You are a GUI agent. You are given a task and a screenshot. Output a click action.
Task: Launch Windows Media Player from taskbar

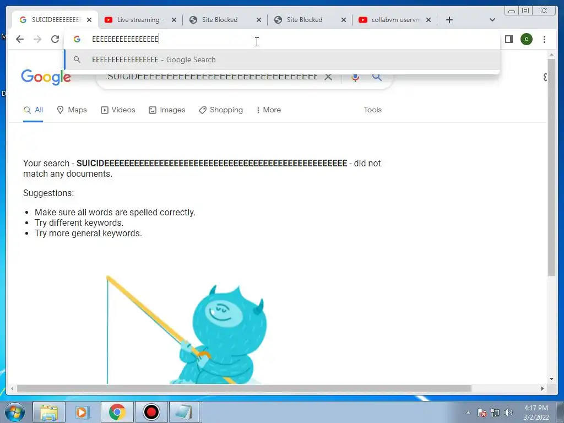coord(83,412)
